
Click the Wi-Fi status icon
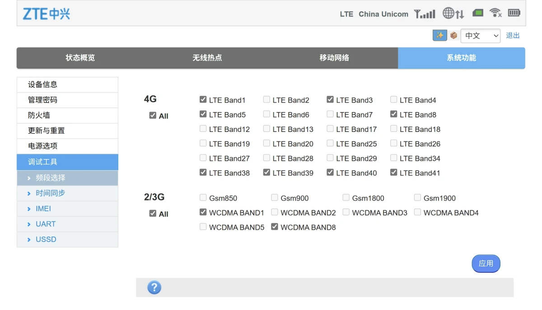(x=495, y=13)
